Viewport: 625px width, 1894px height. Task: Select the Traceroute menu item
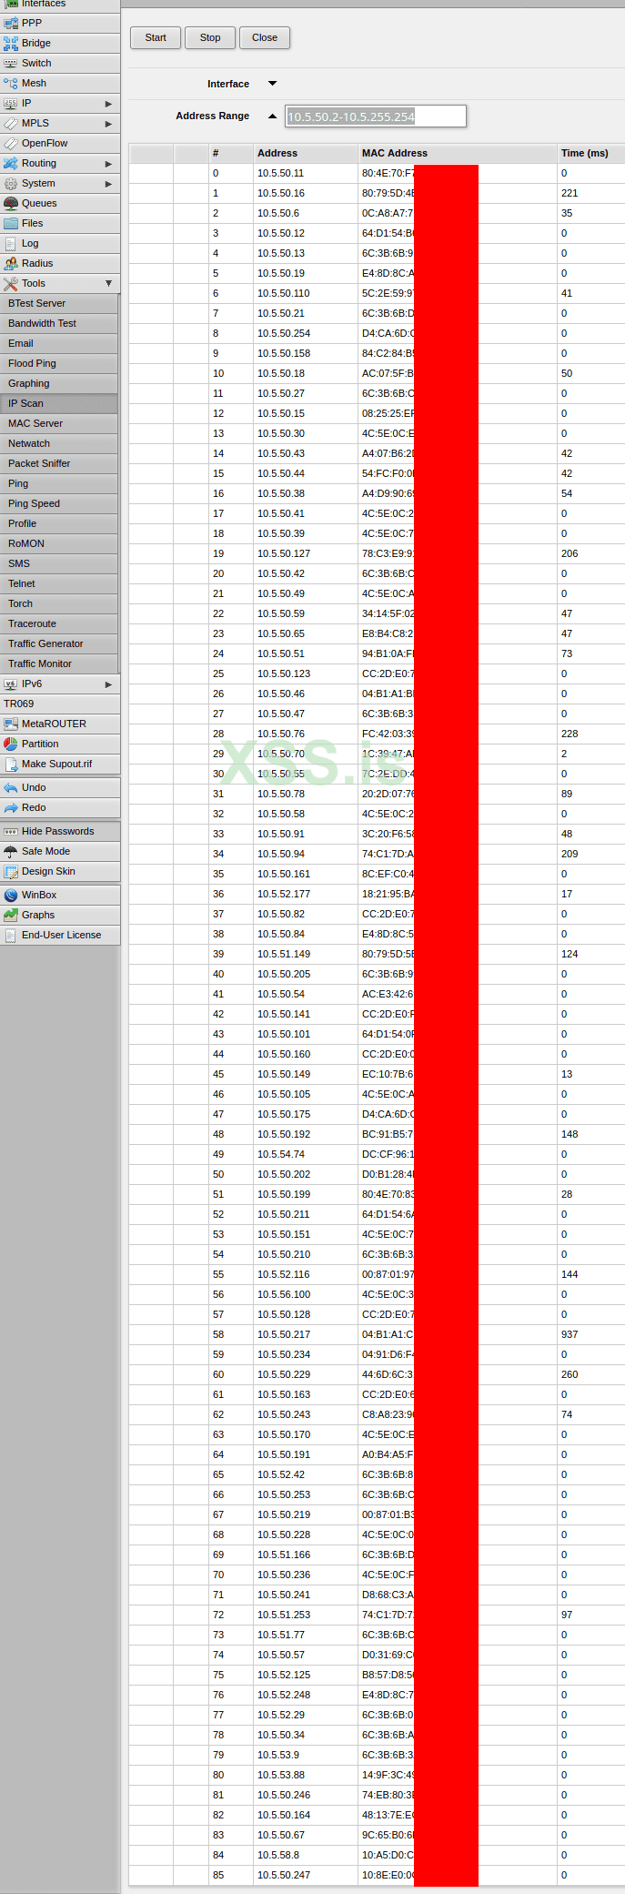click(59, 623)
